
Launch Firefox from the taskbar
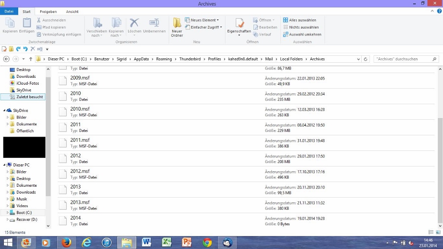tap(66, 243)
